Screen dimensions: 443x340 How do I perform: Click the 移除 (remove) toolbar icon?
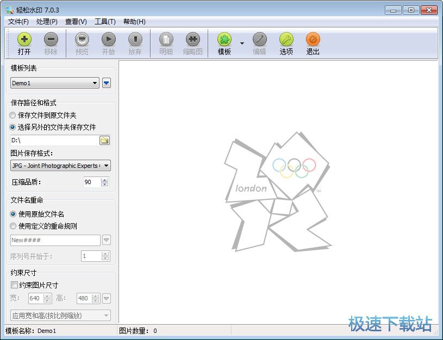click(51, 43)
